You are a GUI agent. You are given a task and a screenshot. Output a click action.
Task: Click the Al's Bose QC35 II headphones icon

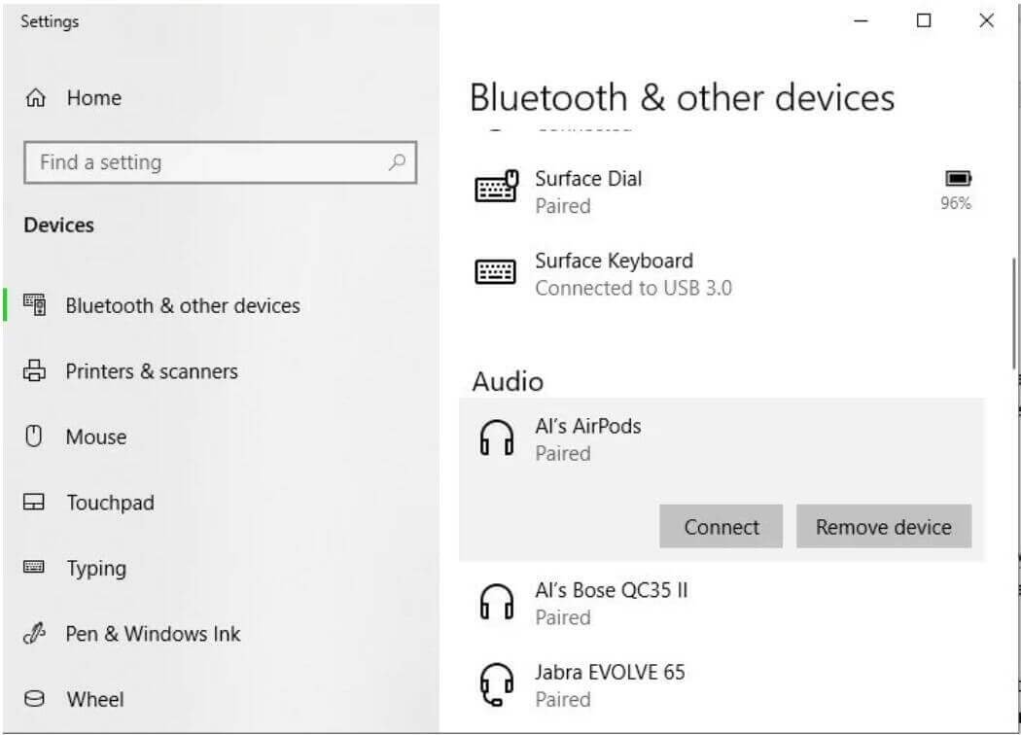496,603
